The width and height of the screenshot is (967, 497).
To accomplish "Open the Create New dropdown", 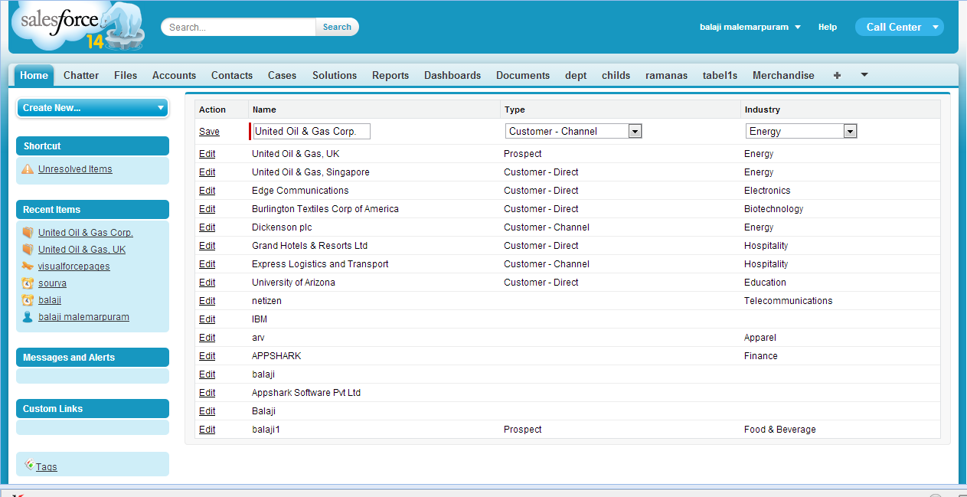I will pyautogui.click(x=93, y=108).
